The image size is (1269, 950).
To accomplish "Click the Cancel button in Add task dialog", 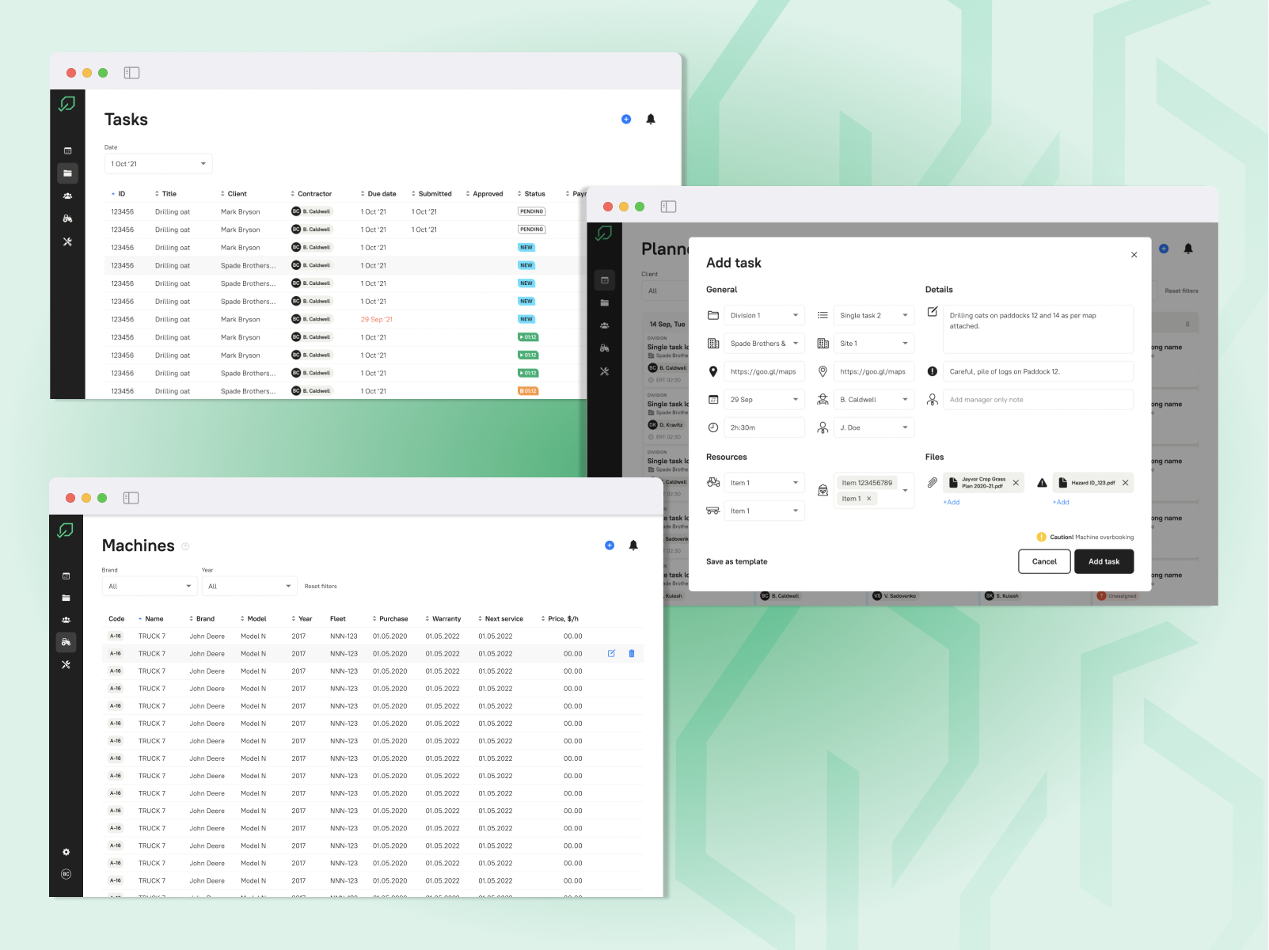I will (1044, 561).
